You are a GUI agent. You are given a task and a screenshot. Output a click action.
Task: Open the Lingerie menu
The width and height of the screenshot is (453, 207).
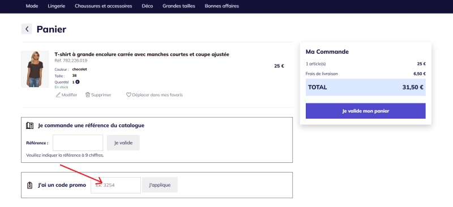(56, 6)
